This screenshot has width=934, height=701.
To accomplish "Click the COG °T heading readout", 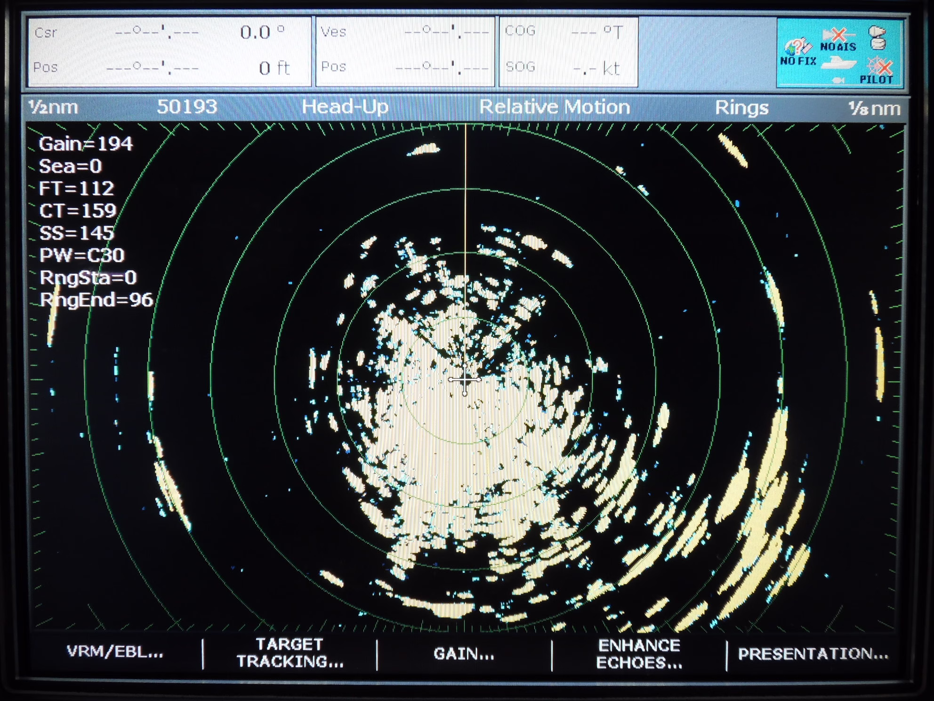I will pos(597,32).
